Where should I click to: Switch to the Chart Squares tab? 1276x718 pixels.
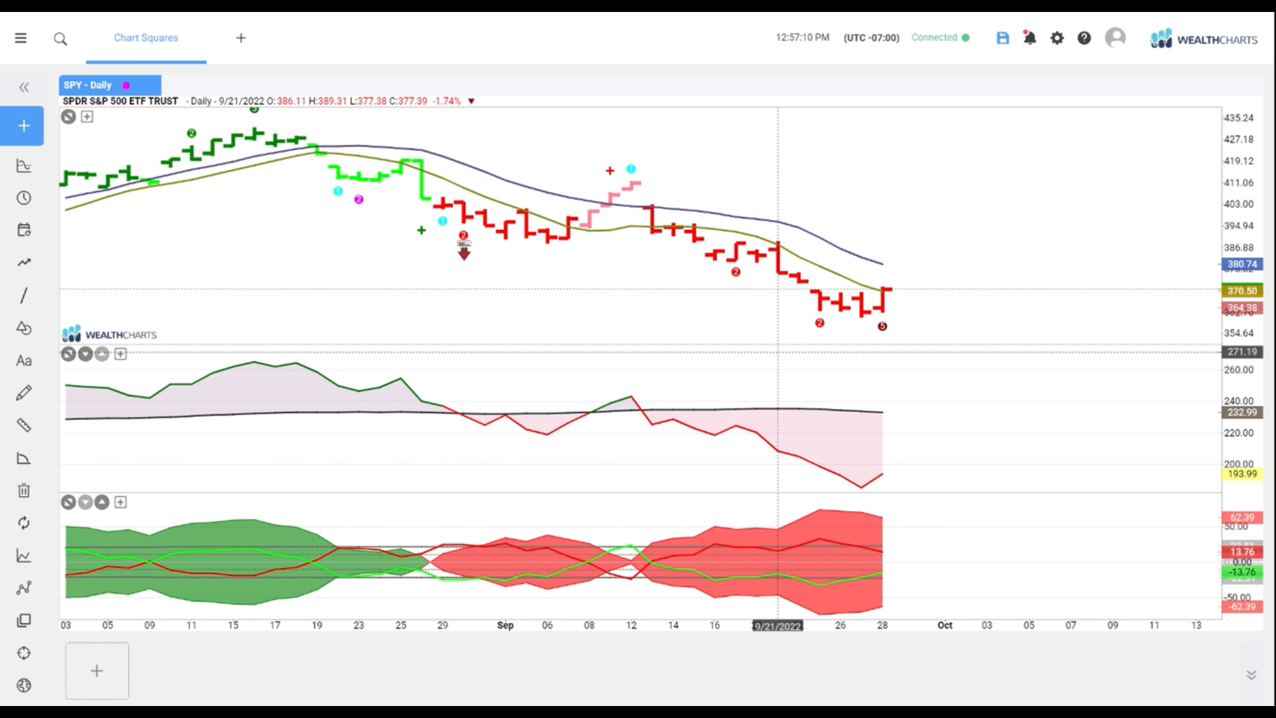point(146,38)
